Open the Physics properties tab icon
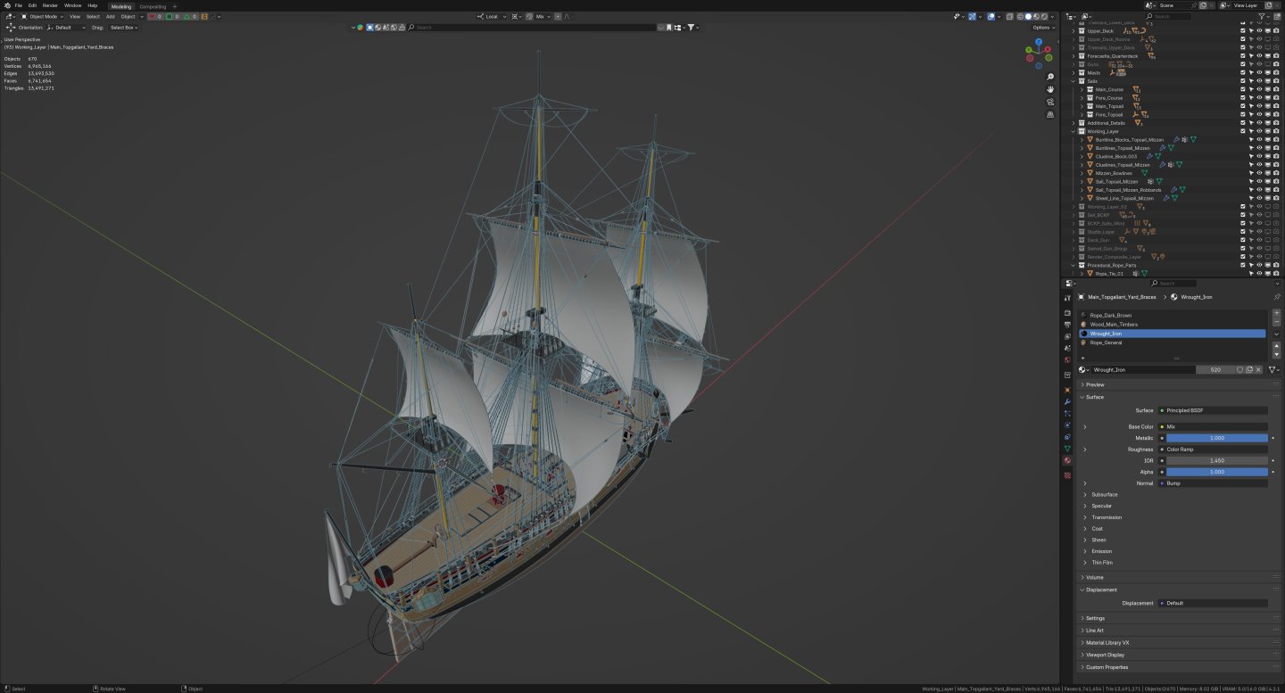The image size is (1285, 693). click(1067, 425)
